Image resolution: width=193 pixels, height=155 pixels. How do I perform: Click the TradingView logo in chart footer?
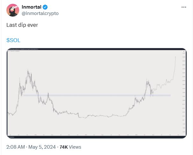pos(11,137)
